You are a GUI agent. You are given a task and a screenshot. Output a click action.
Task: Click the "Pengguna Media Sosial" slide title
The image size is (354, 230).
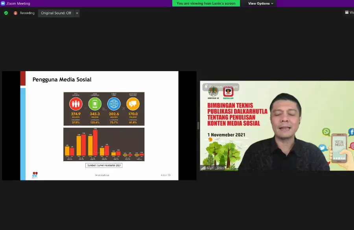pyautogui.click(x=62, y=79)
